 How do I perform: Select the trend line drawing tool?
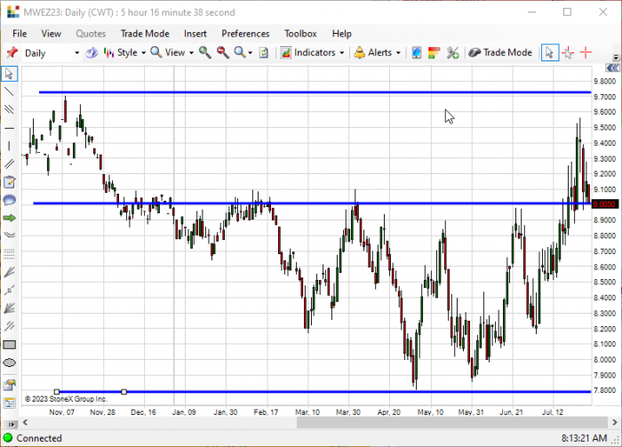9,92
